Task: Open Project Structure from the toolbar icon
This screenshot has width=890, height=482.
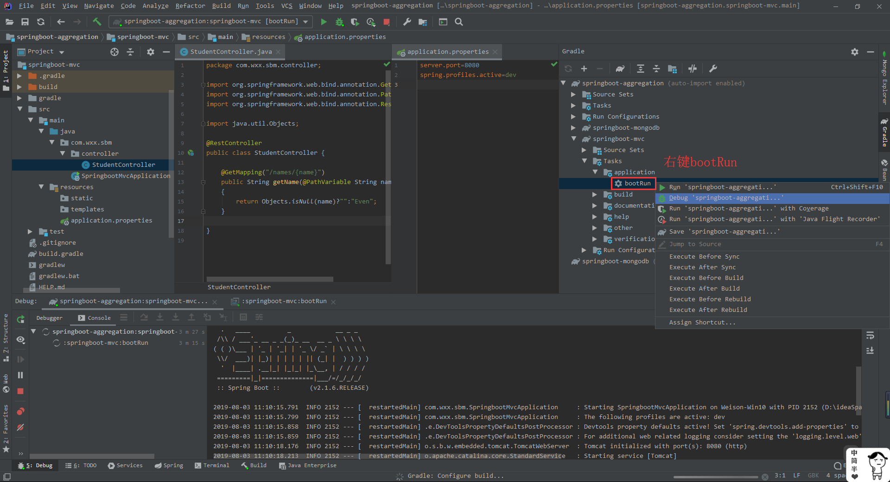Action: [x=423, y=22]
